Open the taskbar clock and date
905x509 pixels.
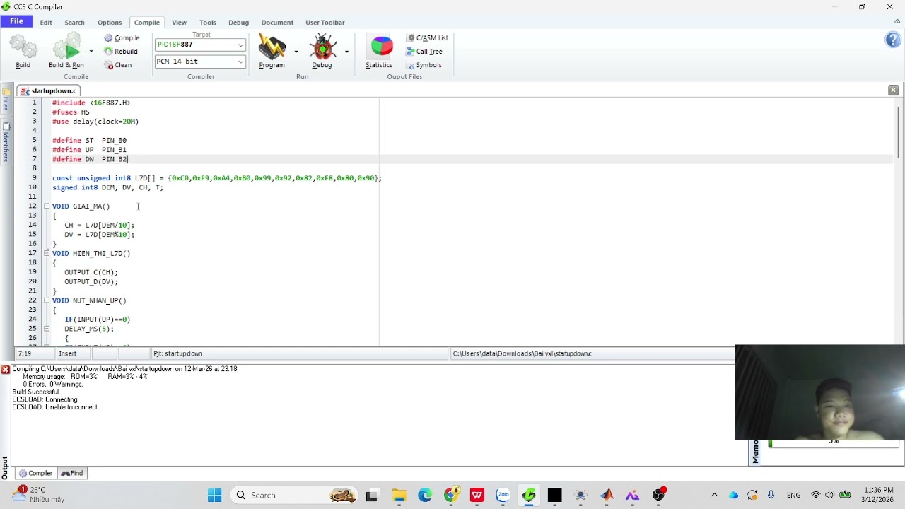pyautogui.click(x=877, y=495)
